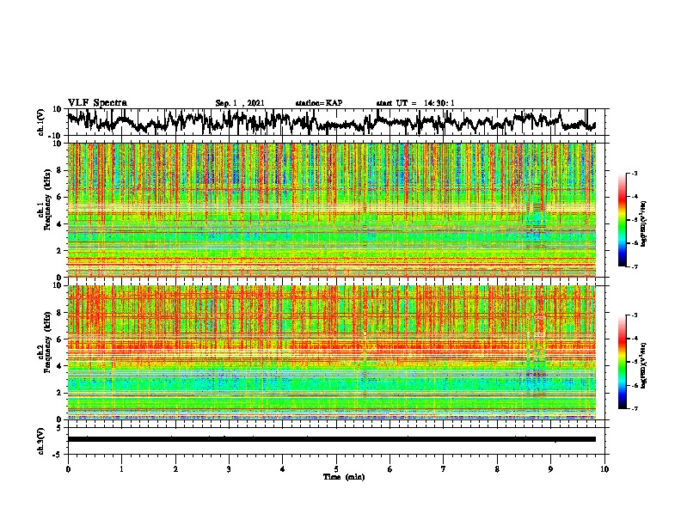Click the 'start UT = 14:30: 1' text
The image size is (681, 526).
pos(414,103)
